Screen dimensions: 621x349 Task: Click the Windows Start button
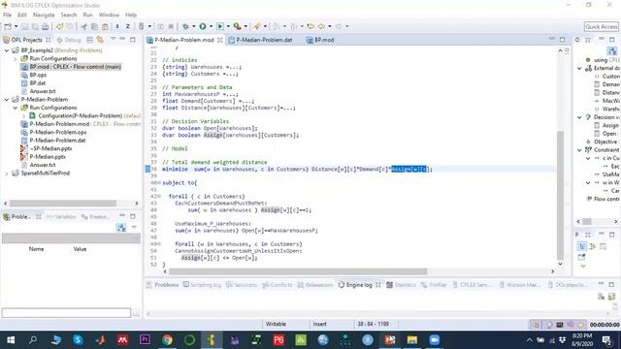[x=11, y=340]
